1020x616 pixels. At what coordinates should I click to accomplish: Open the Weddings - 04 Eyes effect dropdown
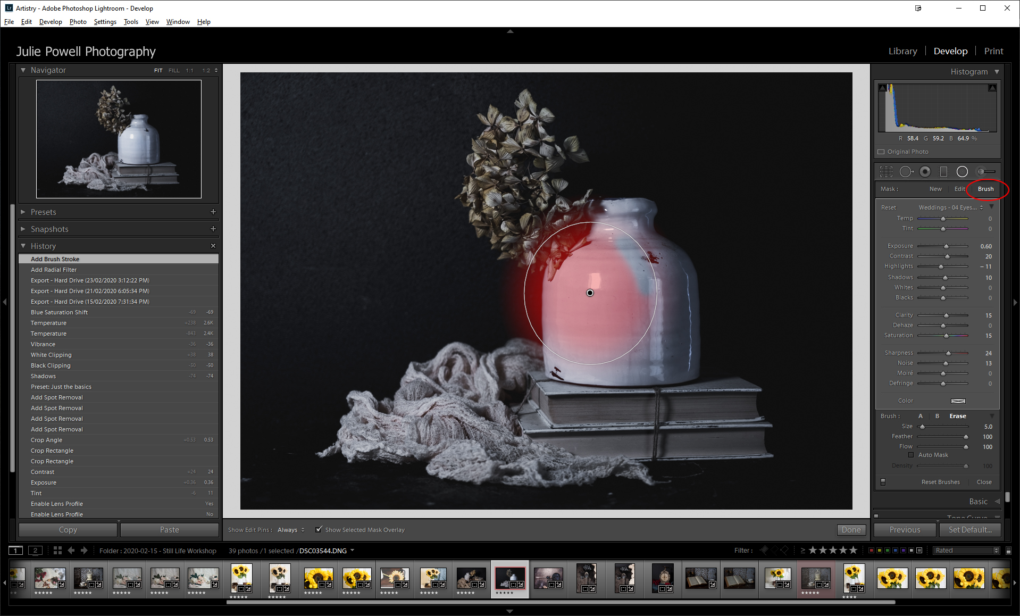pos(951,207)
